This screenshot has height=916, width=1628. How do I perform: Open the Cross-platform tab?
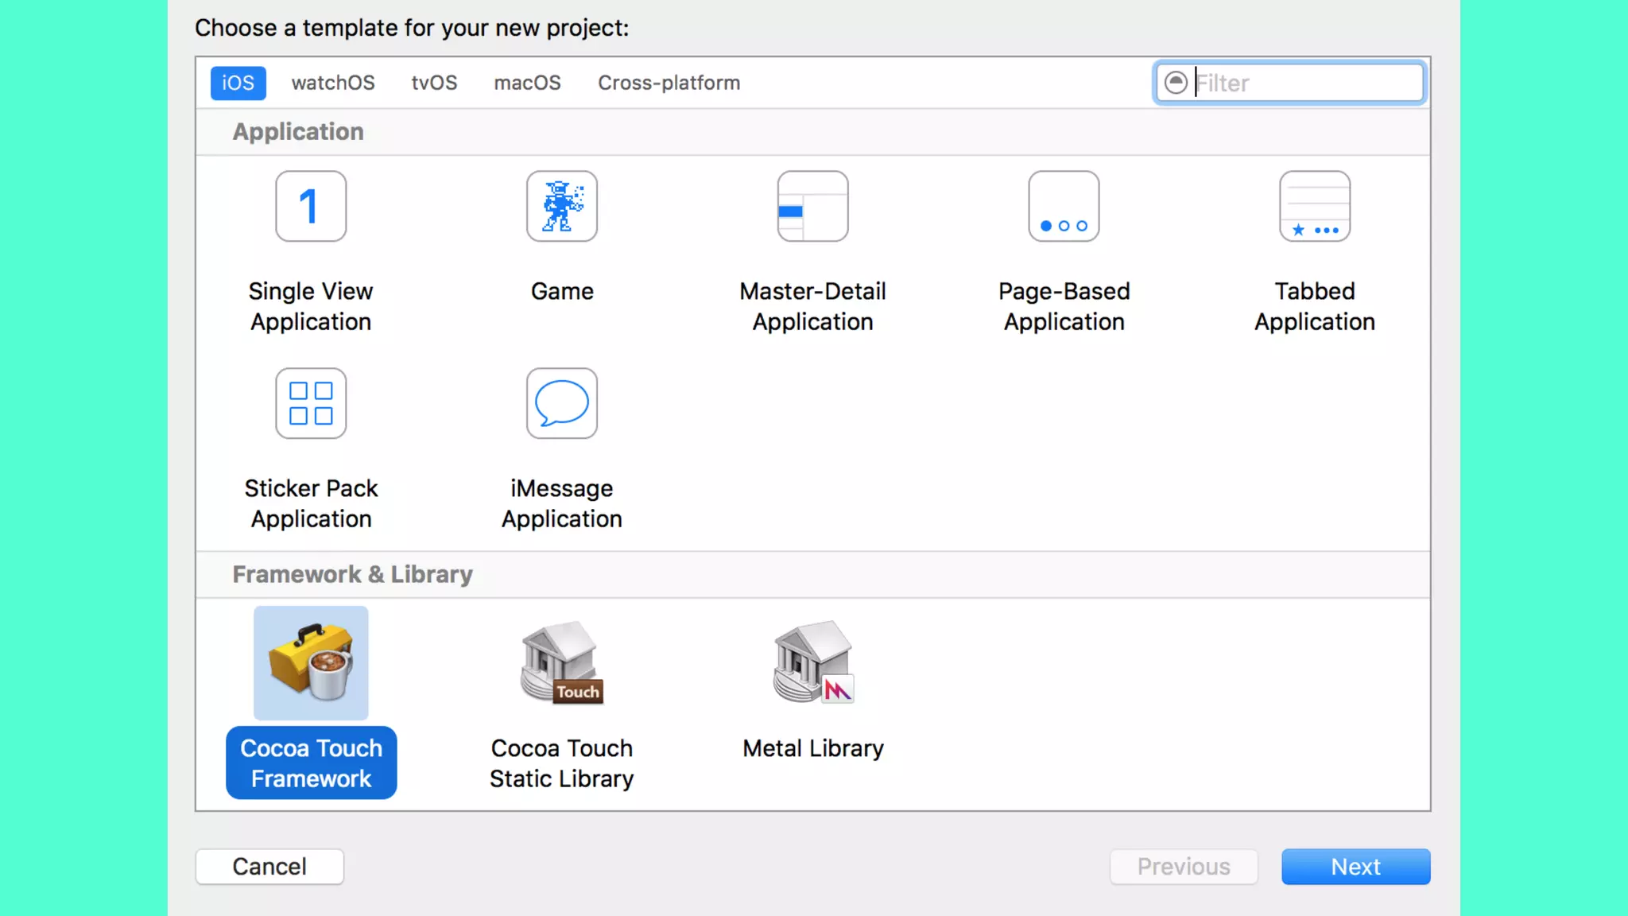(669, 83)
